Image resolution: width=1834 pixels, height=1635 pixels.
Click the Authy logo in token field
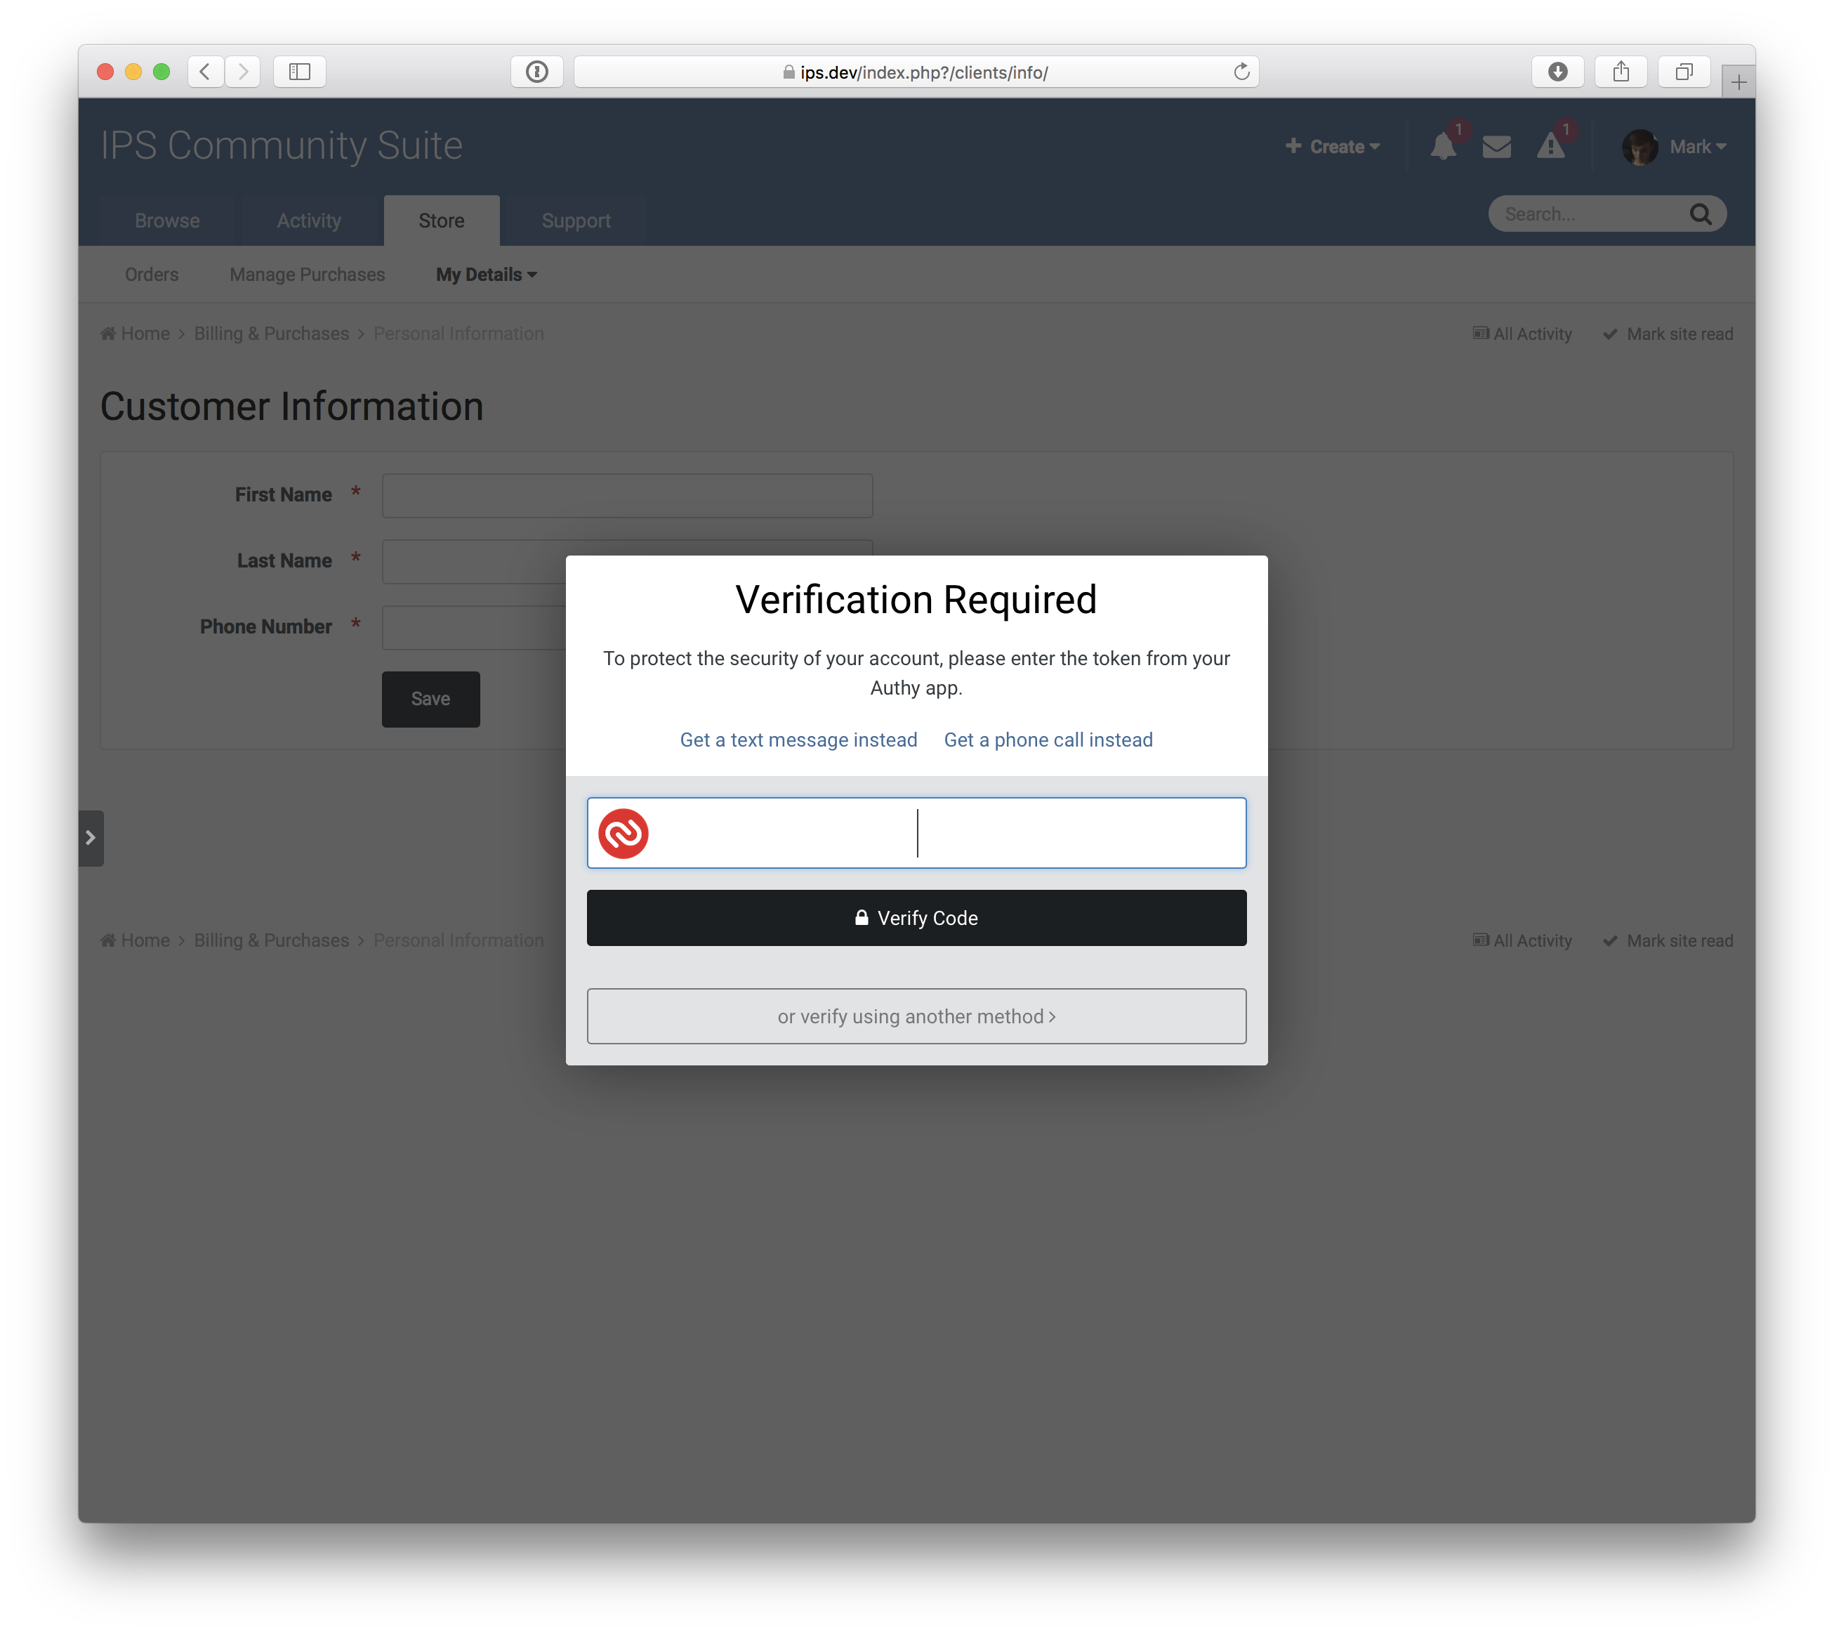click(x=624, y=834)
